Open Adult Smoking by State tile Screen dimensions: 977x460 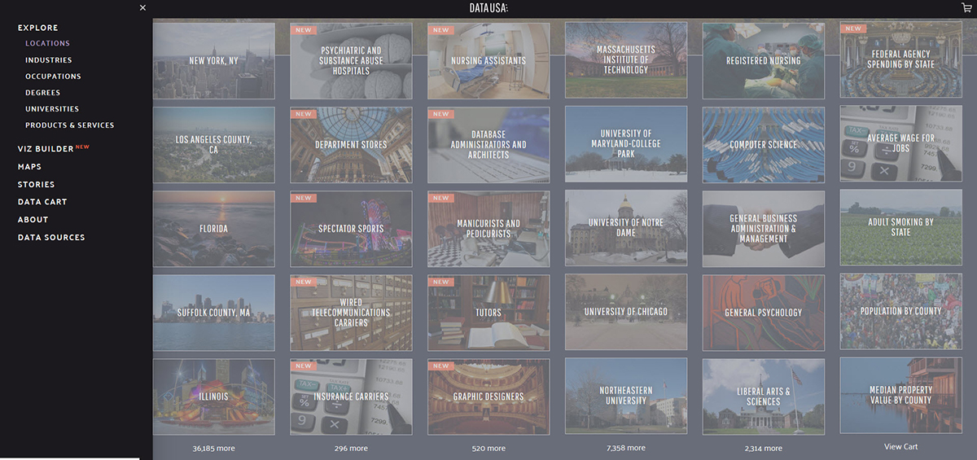900,228
